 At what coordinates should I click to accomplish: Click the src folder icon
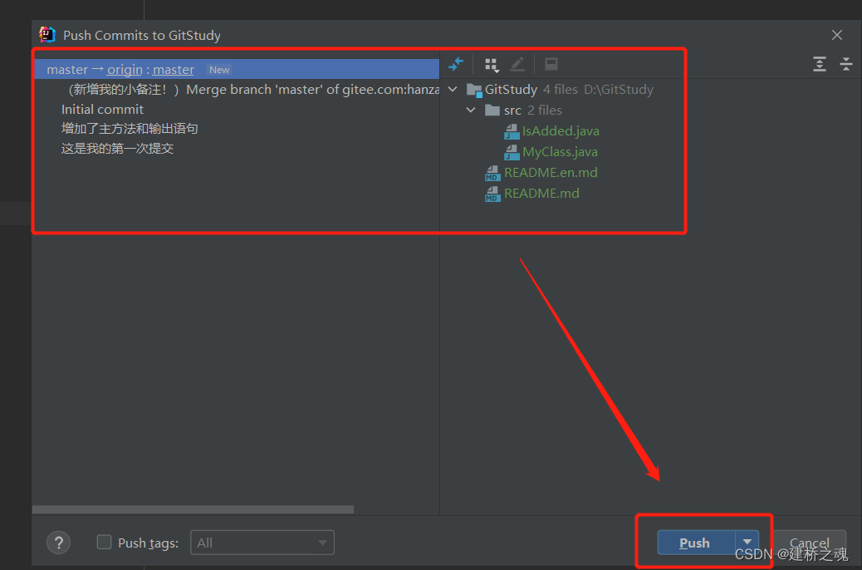492,110
